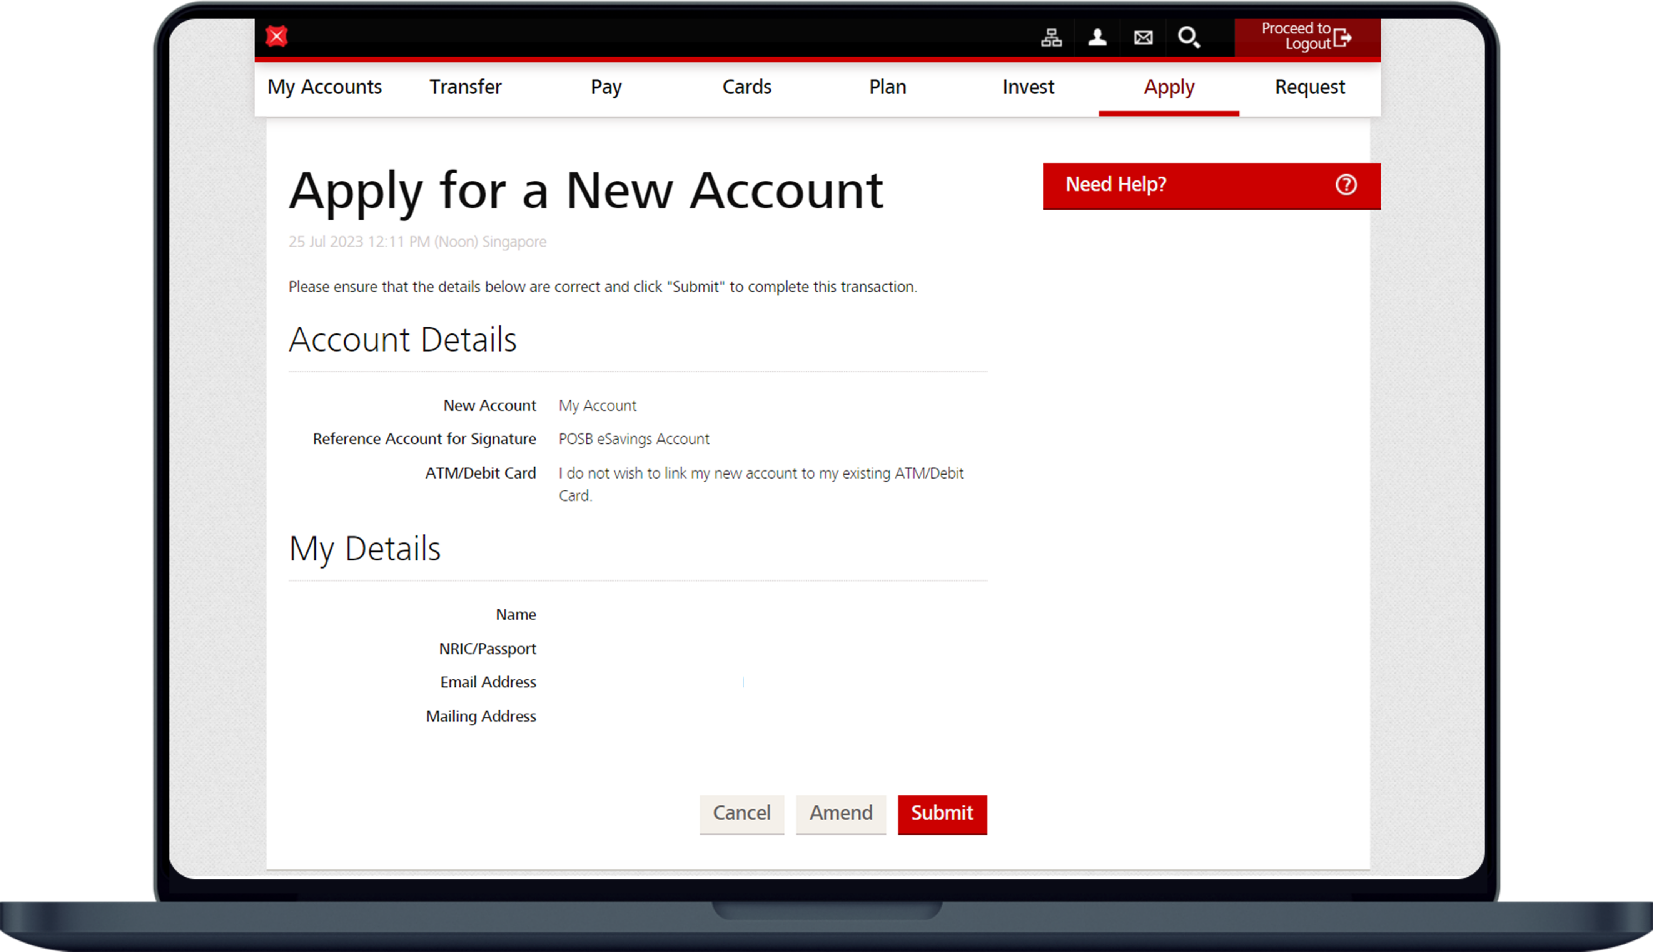The width and height of the screenshot is (1653, 952).
Task: Open the Request menu
Action: pyautogui.click(x=1310, y=87)
